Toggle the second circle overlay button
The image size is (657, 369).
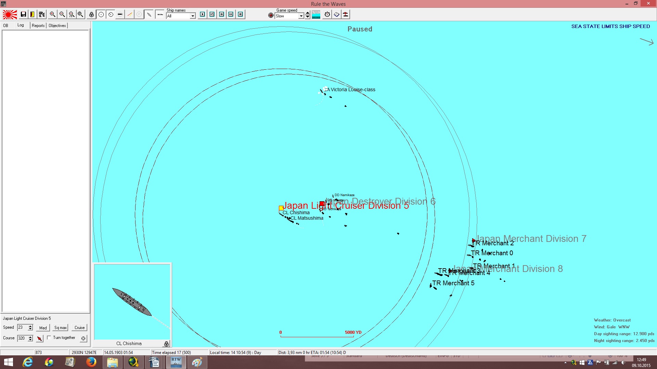[x=111, y=14]
